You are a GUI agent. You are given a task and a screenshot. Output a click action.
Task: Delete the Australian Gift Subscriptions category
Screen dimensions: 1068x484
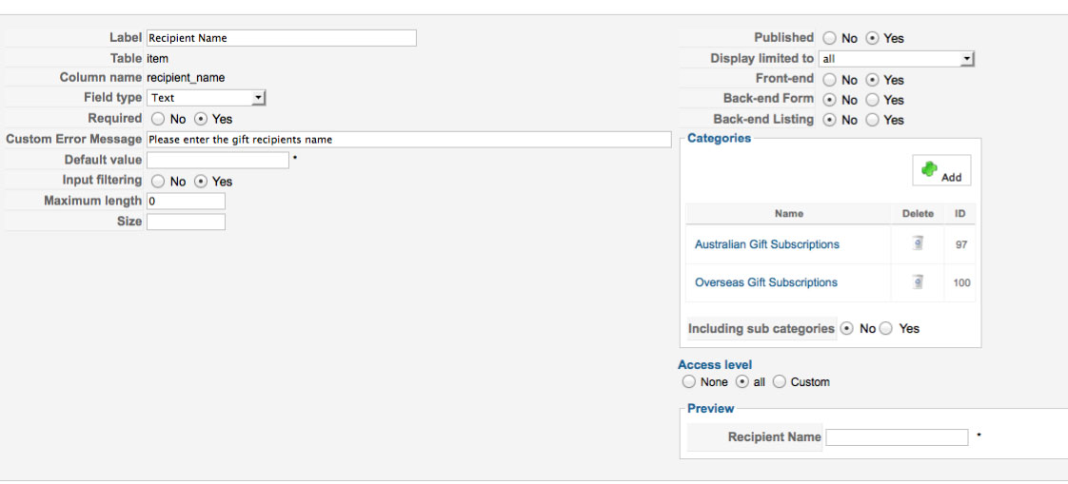point(918,243)
